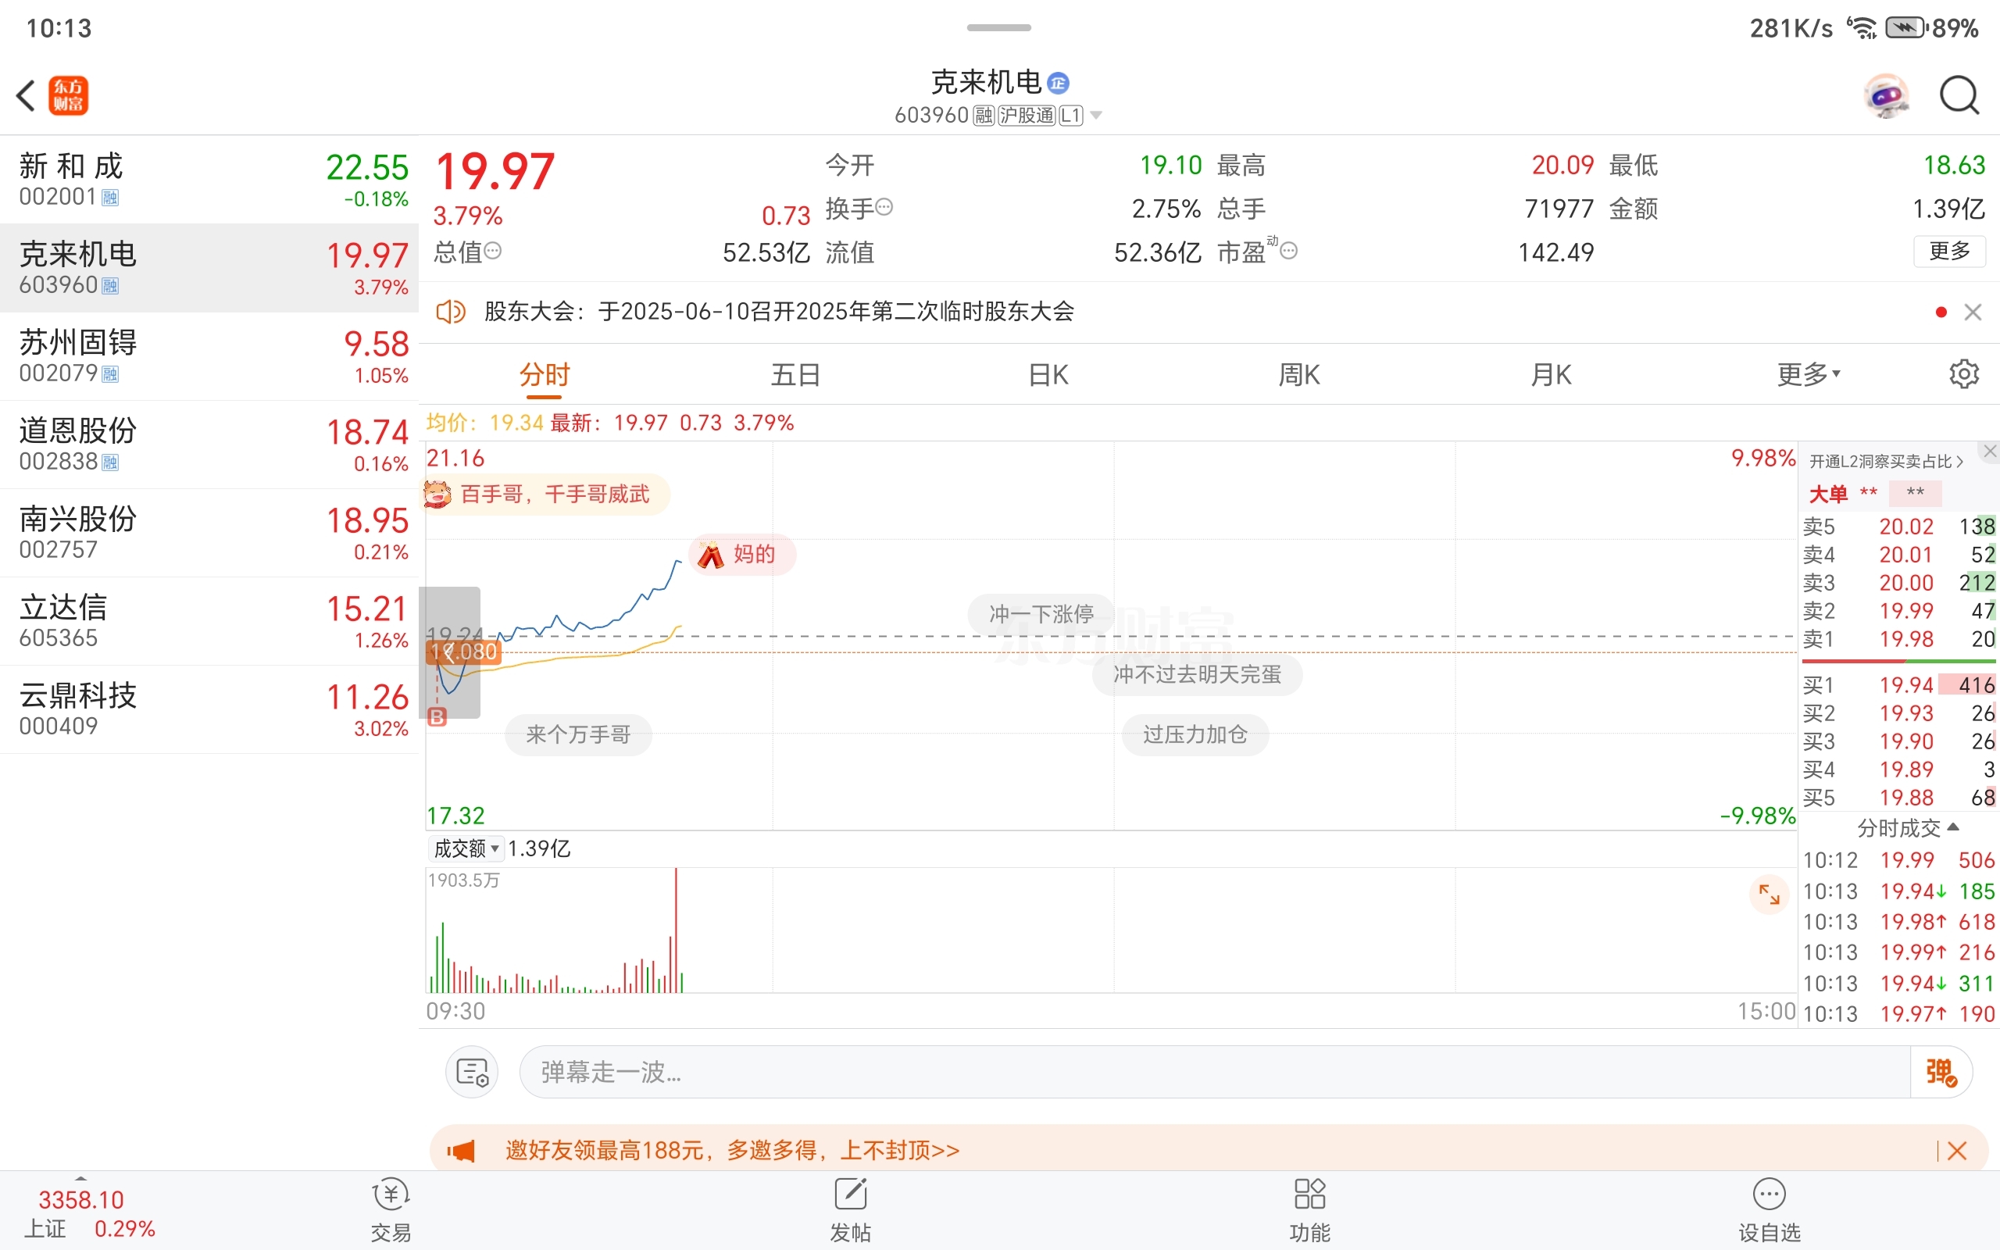Tap margin badge beside 002079

[x=110, y=374]
